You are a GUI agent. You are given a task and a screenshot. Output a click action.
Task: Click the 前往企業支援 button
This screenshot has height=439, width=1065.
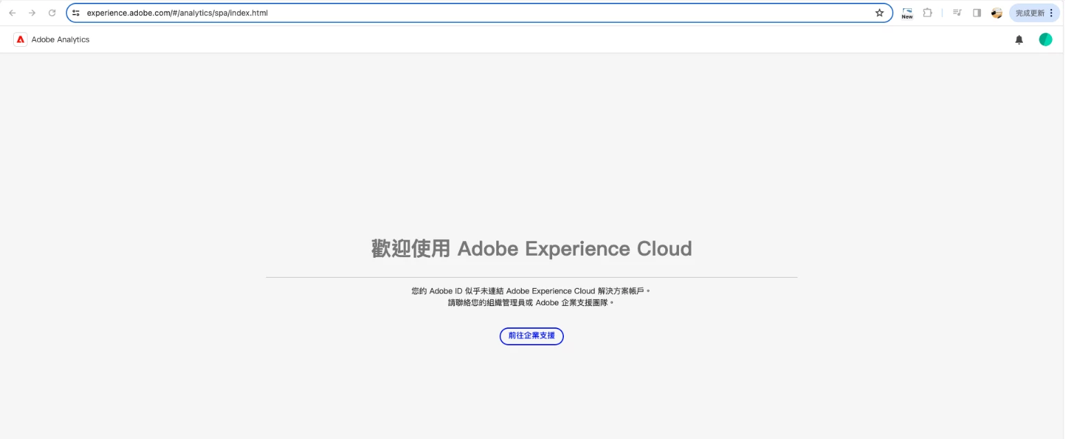tap(531, 336)
